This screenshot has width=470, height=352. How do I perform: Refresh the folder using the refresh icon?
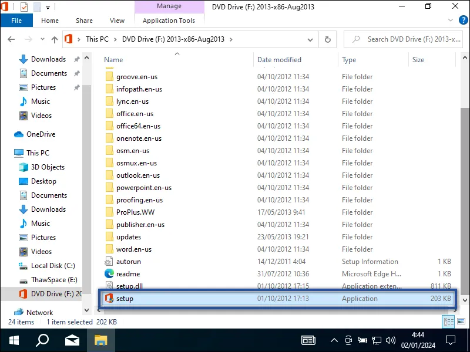pyautogui.click(x=328, y=39)
